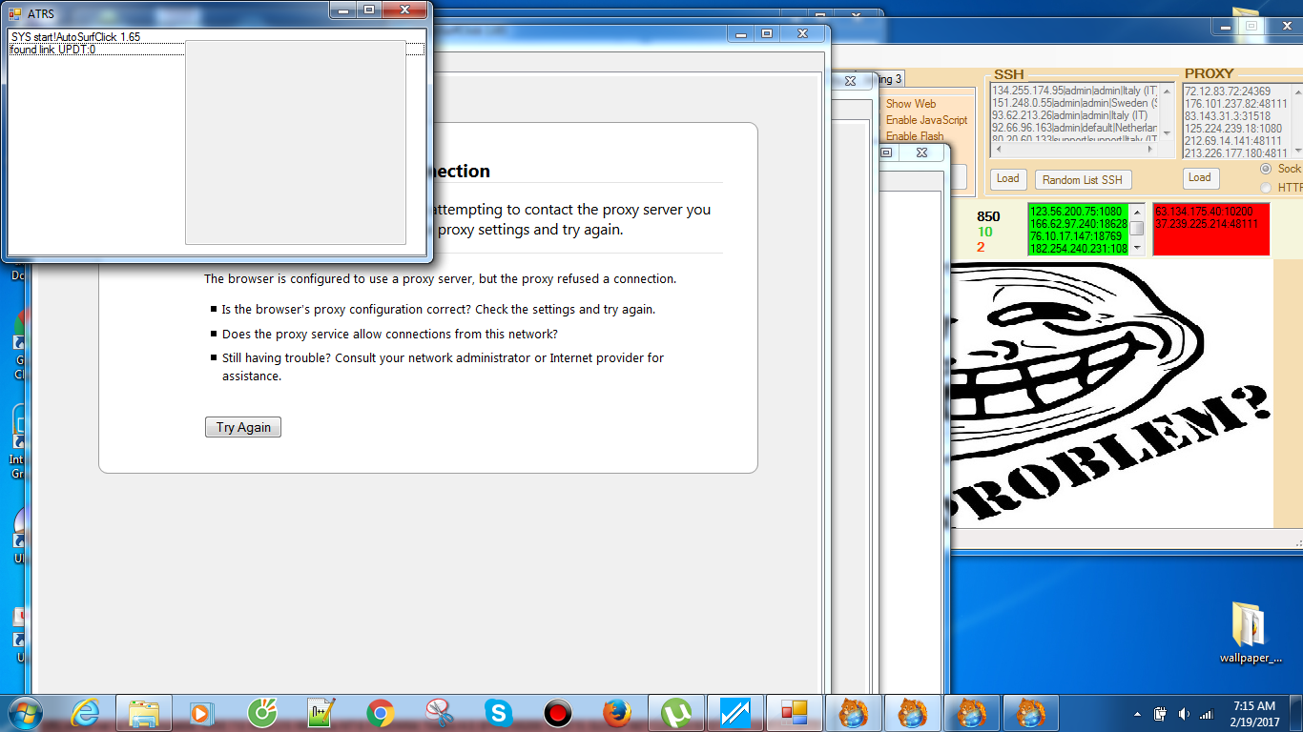Image resolution: width=1303 pixels, height=732 pixels.
Task: Click the ATRS window title bar icon
Action: point(14,12)
